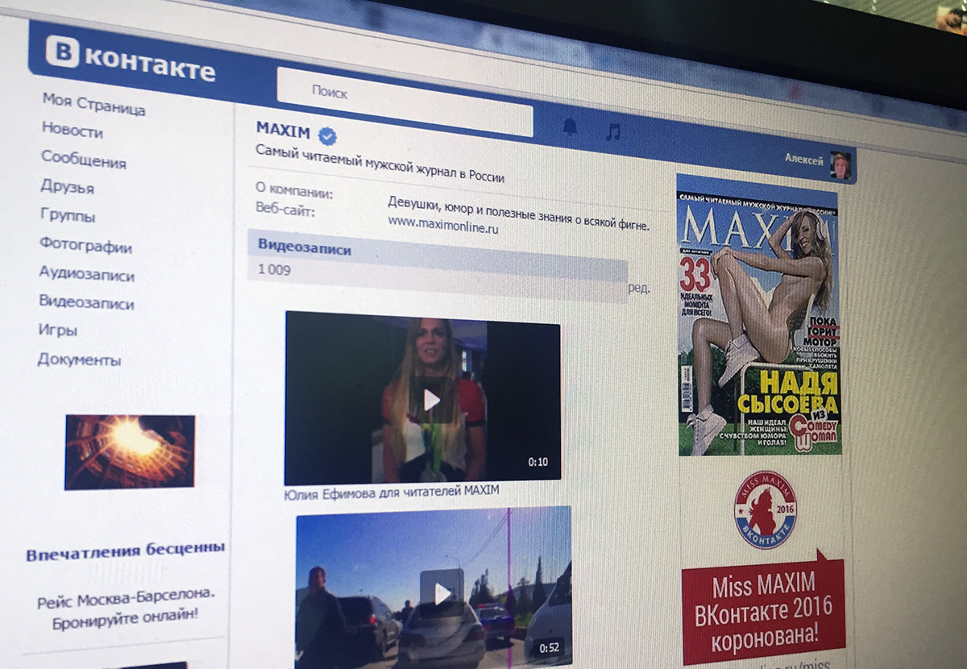Click the Алексей username in the header
The width and height of the screenshot is (967, 669).
click(804, 160)
